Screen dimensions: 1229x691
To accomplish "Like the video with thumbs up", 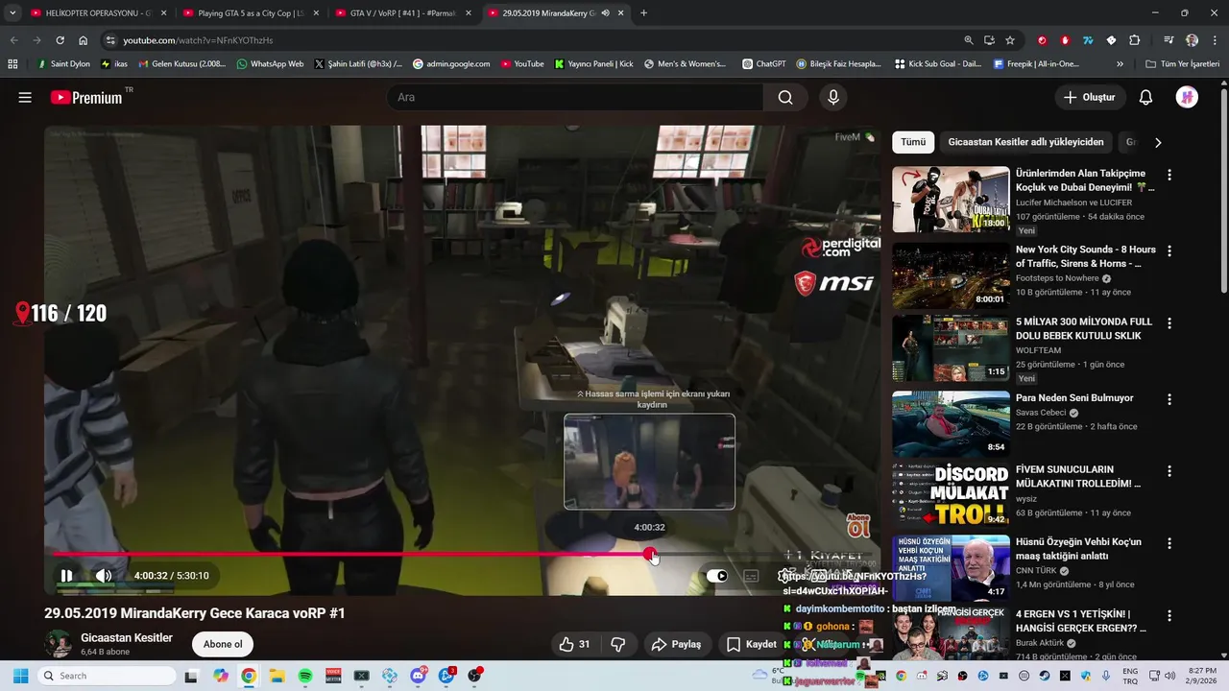I will click(x=575, y=644).
